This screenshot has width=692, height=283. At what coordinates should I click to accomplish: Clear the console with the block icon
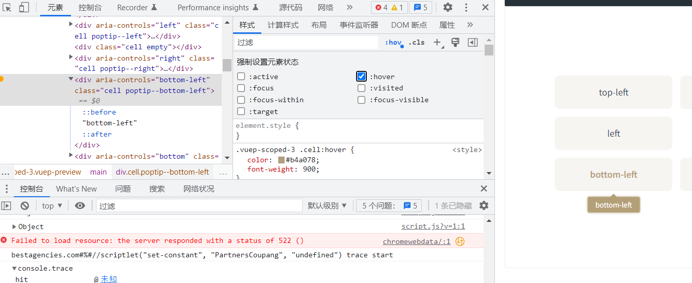coord(25,205)
